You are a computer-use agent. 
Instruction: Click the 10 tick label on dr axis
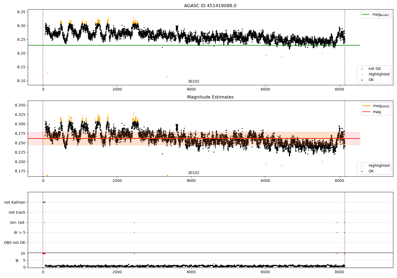[23, 253]
